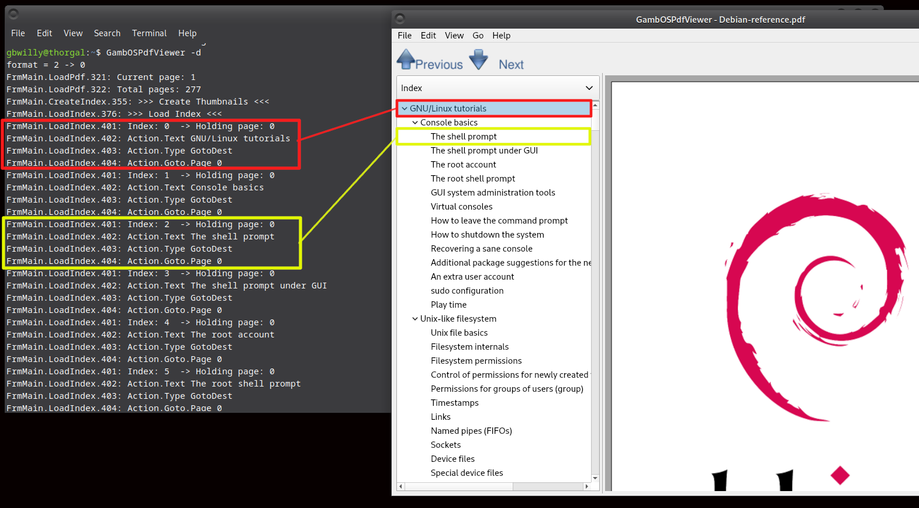Select 'Sockets' index entry
This screenshot has height=508, width=919.
point(445,445)
